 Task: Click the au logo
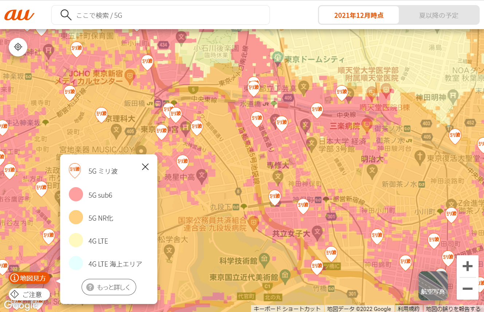[19, 15]
